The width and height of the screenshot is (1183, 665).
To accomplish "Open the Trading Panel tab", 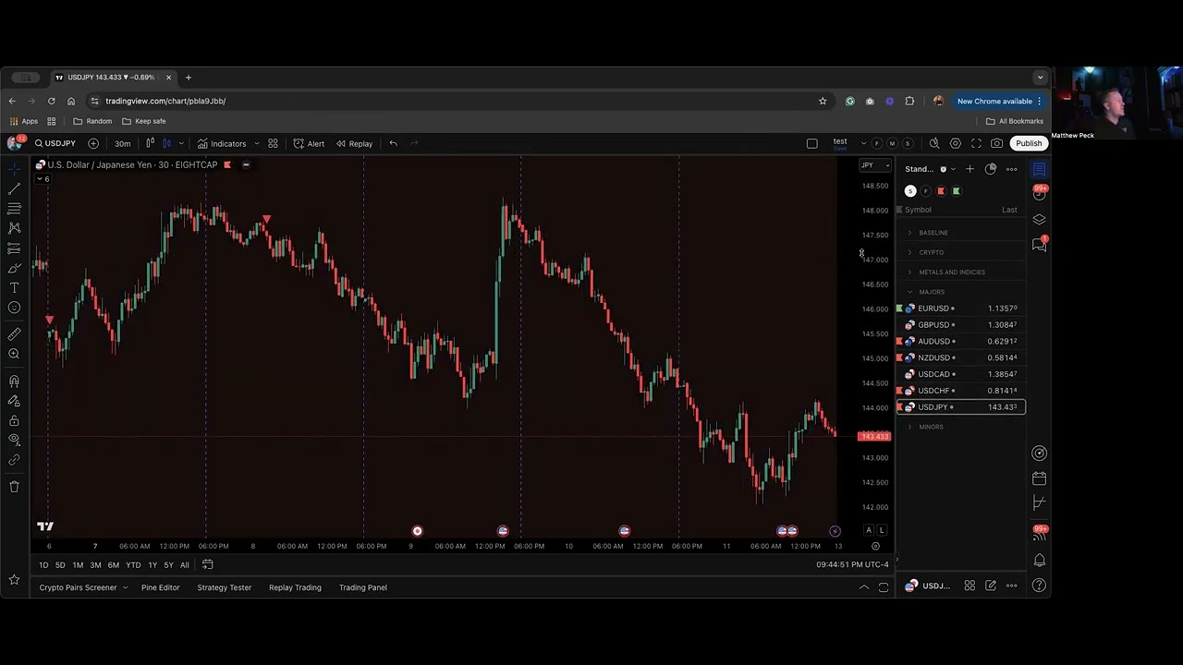I will (363, 587).
